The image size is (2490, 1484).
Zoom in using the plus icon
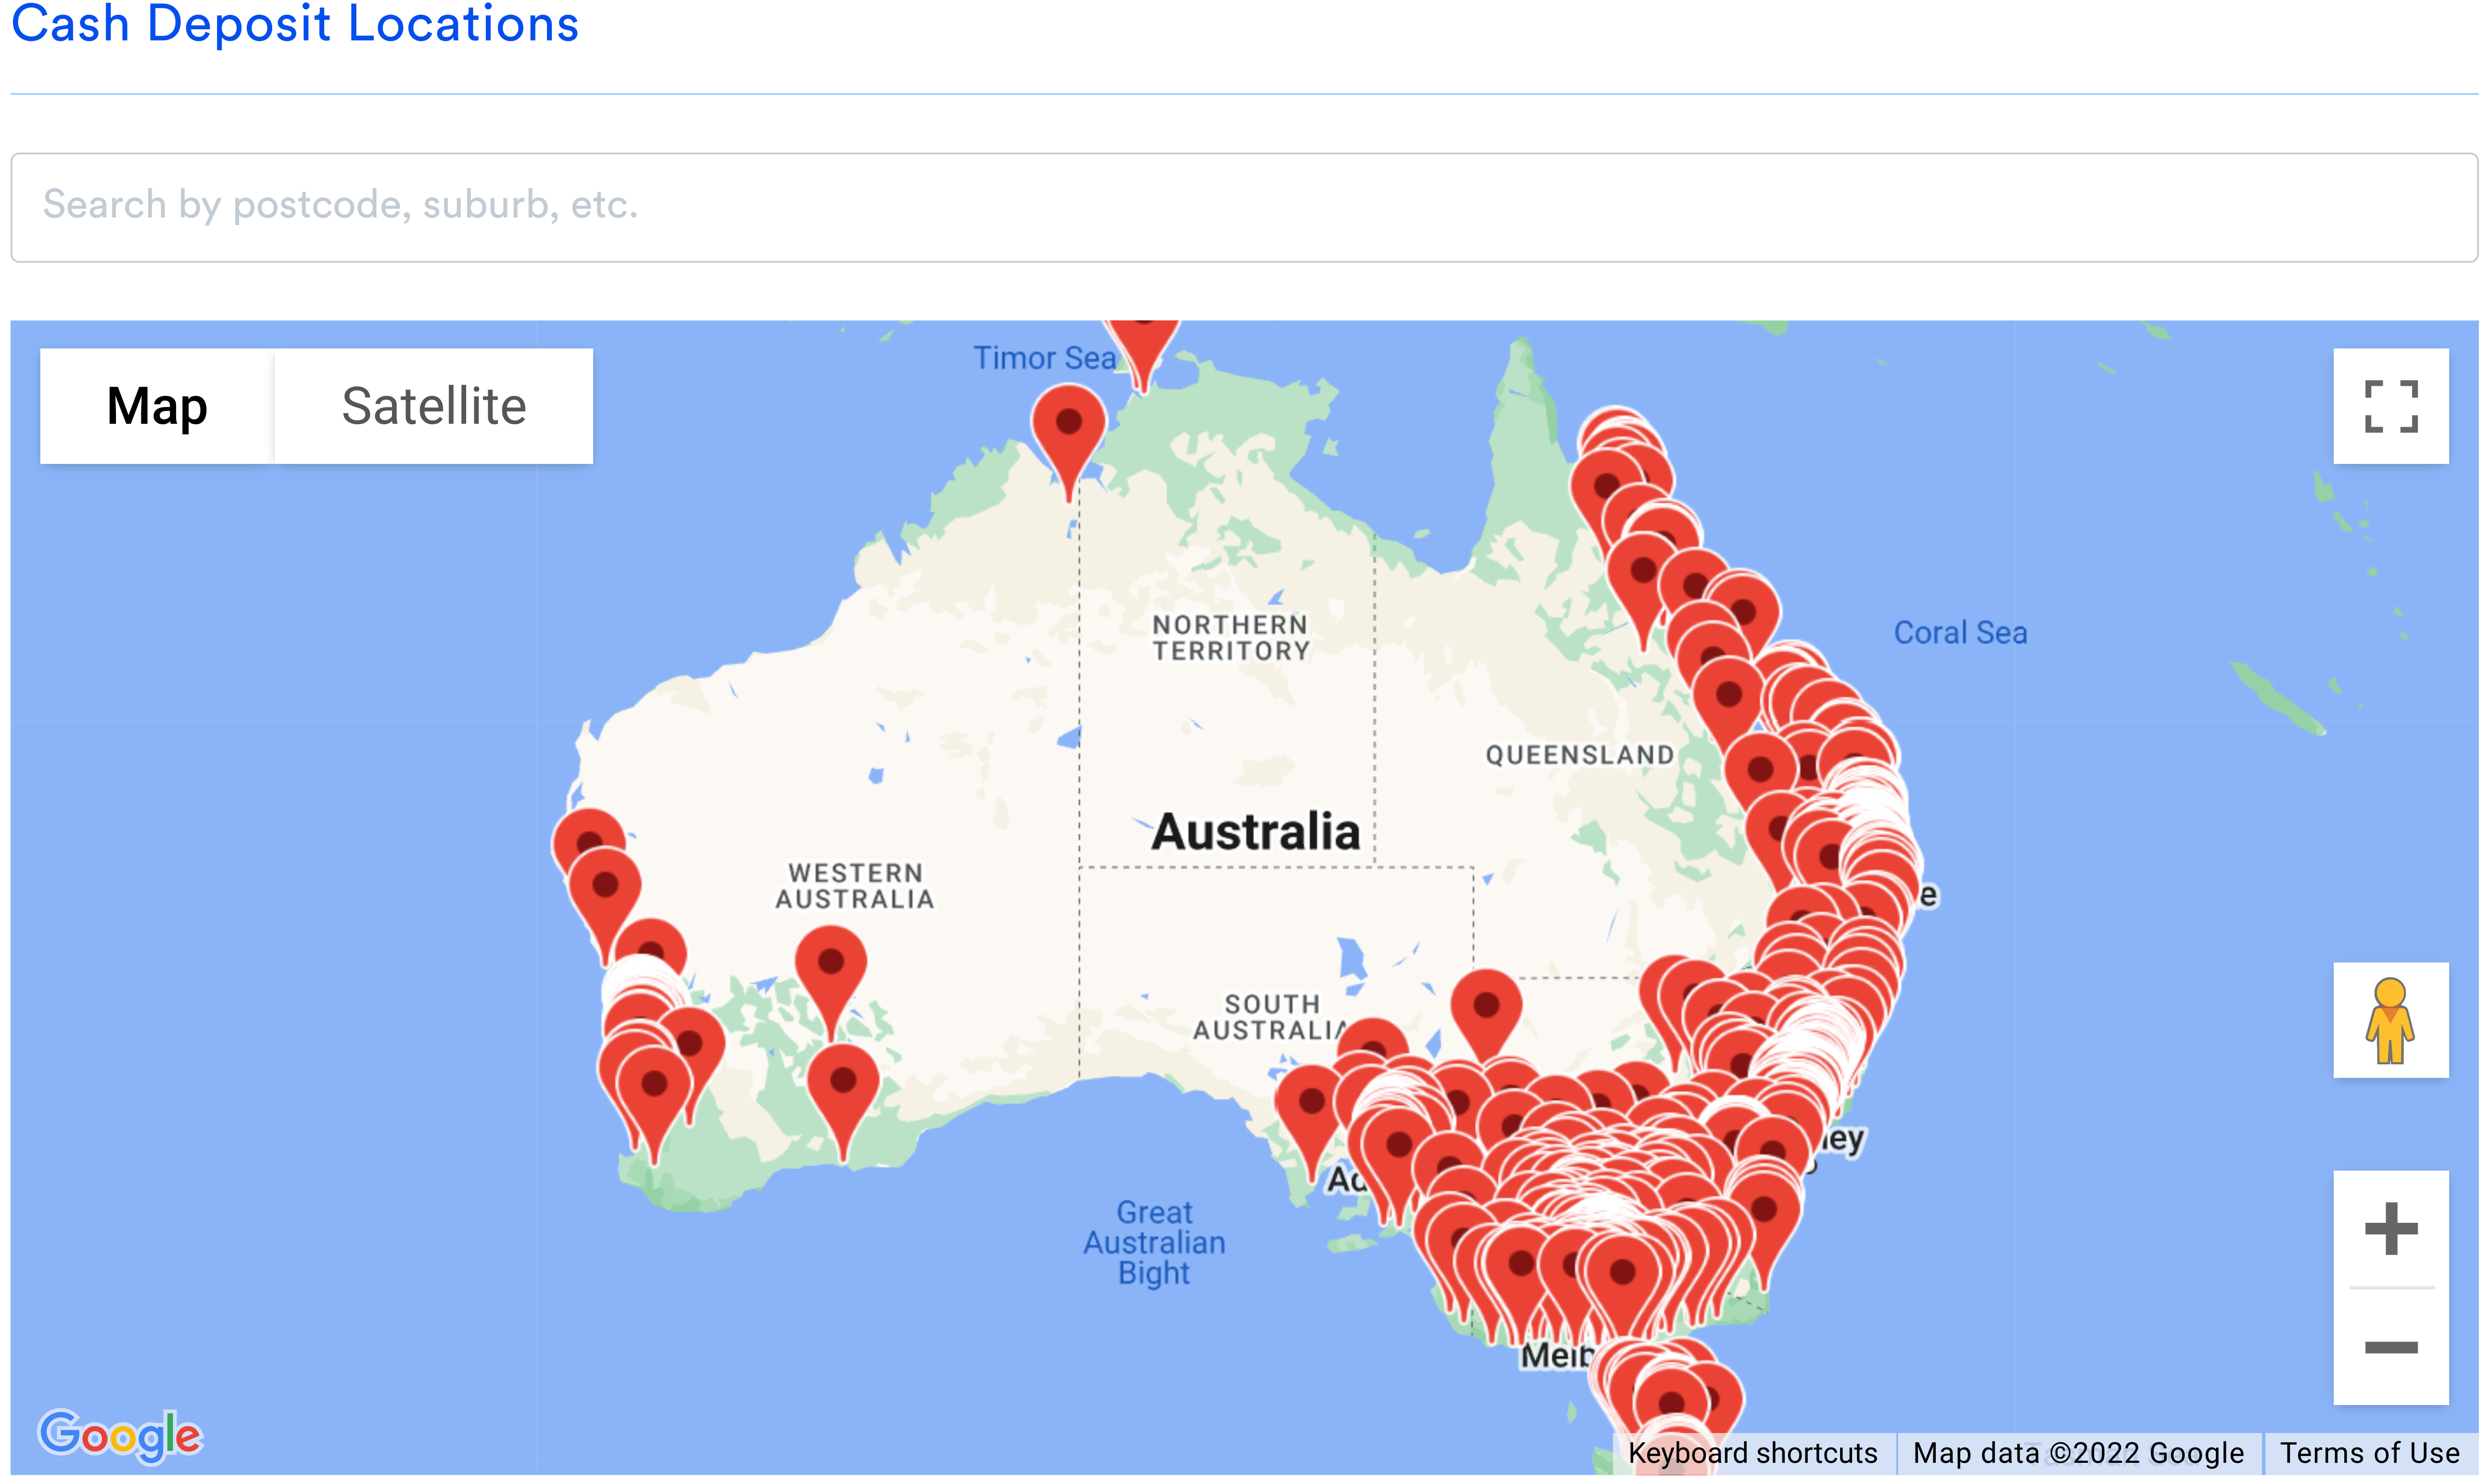[2391, 1229]
